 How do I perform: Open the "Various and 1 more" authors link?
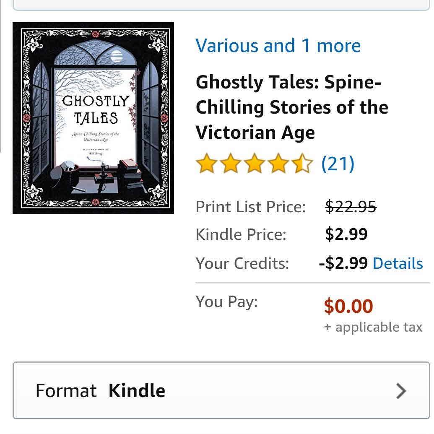278,45
